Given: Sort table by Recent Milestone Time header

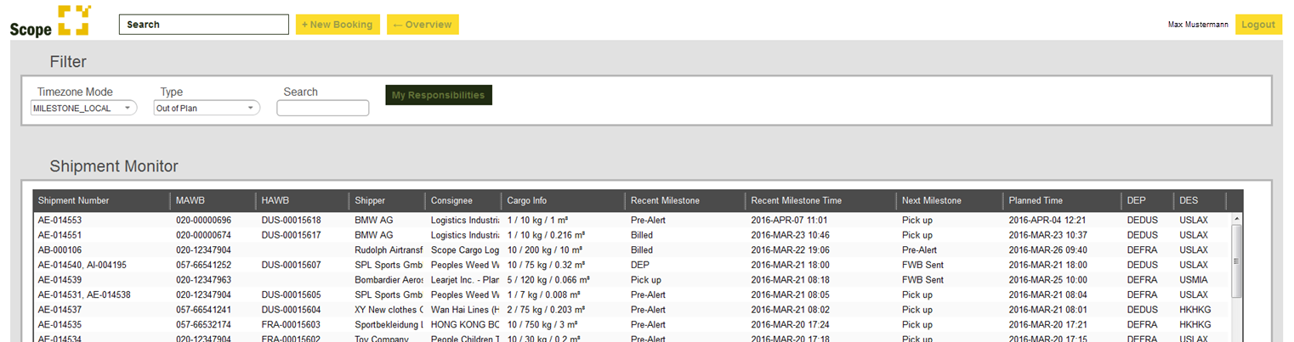Looking at the screenshot, I should click(x=797, y=201).
